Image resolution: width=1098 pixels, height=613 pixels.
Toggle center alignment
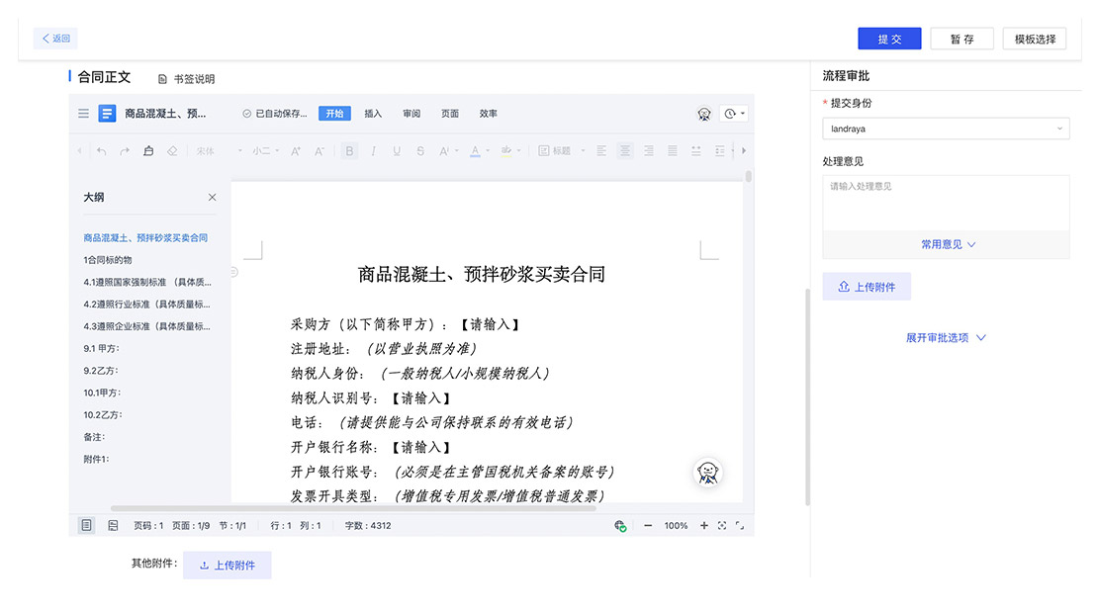[624, 151]
